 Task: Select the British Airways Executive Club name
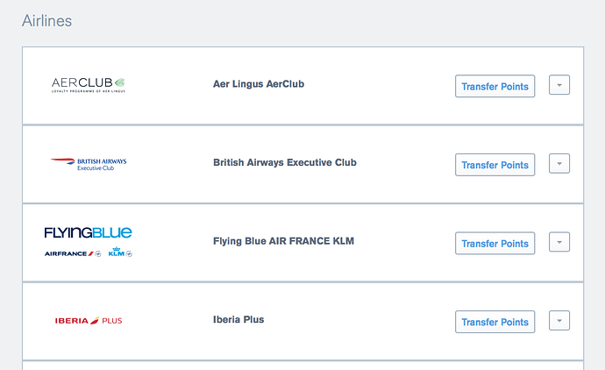(x=285, y=162)
